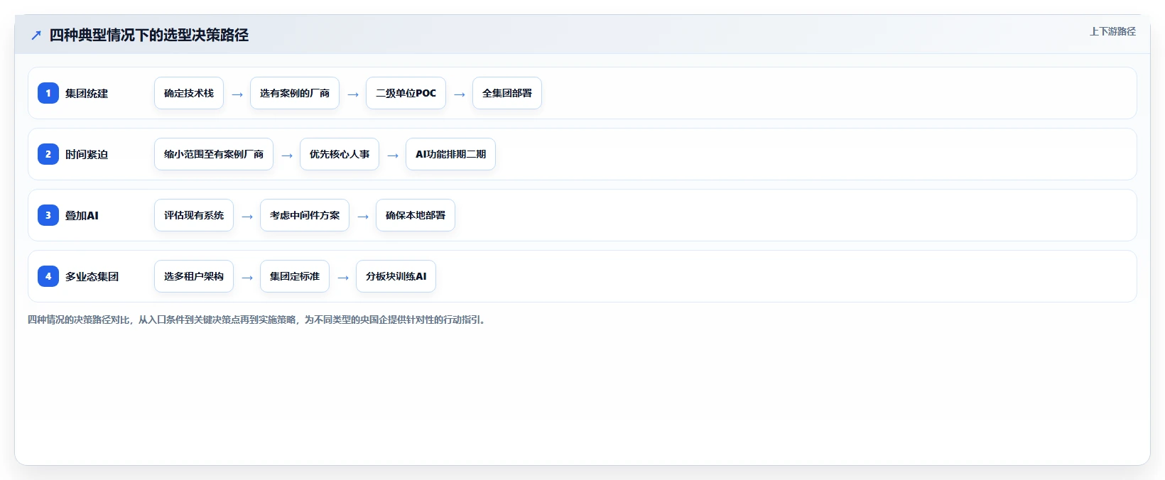1165x480 pixels.
Task: Select the number 3 badge for 叠加AI
Action: pyautogui.click(x=48, y=215)
